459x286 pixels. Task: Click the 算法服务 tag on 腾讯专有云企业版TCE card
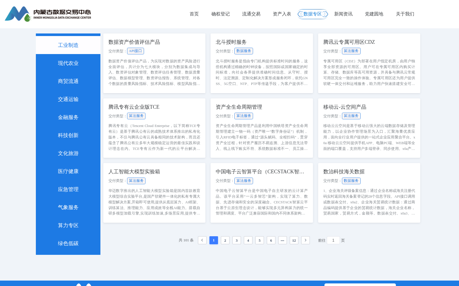[x=136, y=116]
